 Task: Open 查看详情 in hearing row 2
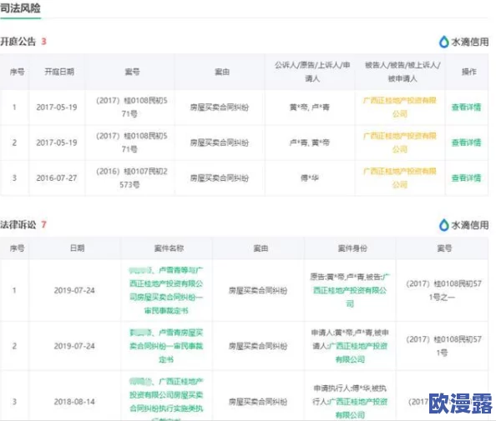(466, 143)
